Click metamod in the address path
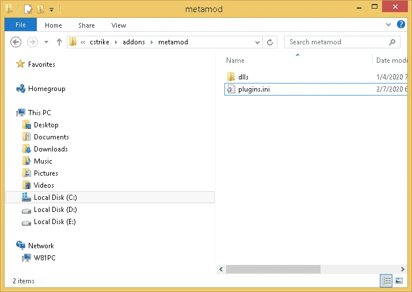 tap(173, 42)
